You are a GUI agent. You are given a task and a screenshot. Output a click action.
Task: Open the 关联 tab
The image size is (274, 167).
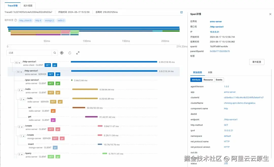pos(210,72)
